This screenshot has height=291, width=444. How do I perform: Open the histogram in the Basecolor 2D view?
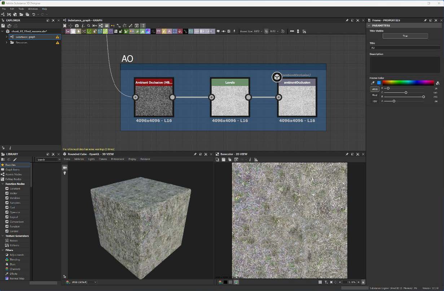256,159
